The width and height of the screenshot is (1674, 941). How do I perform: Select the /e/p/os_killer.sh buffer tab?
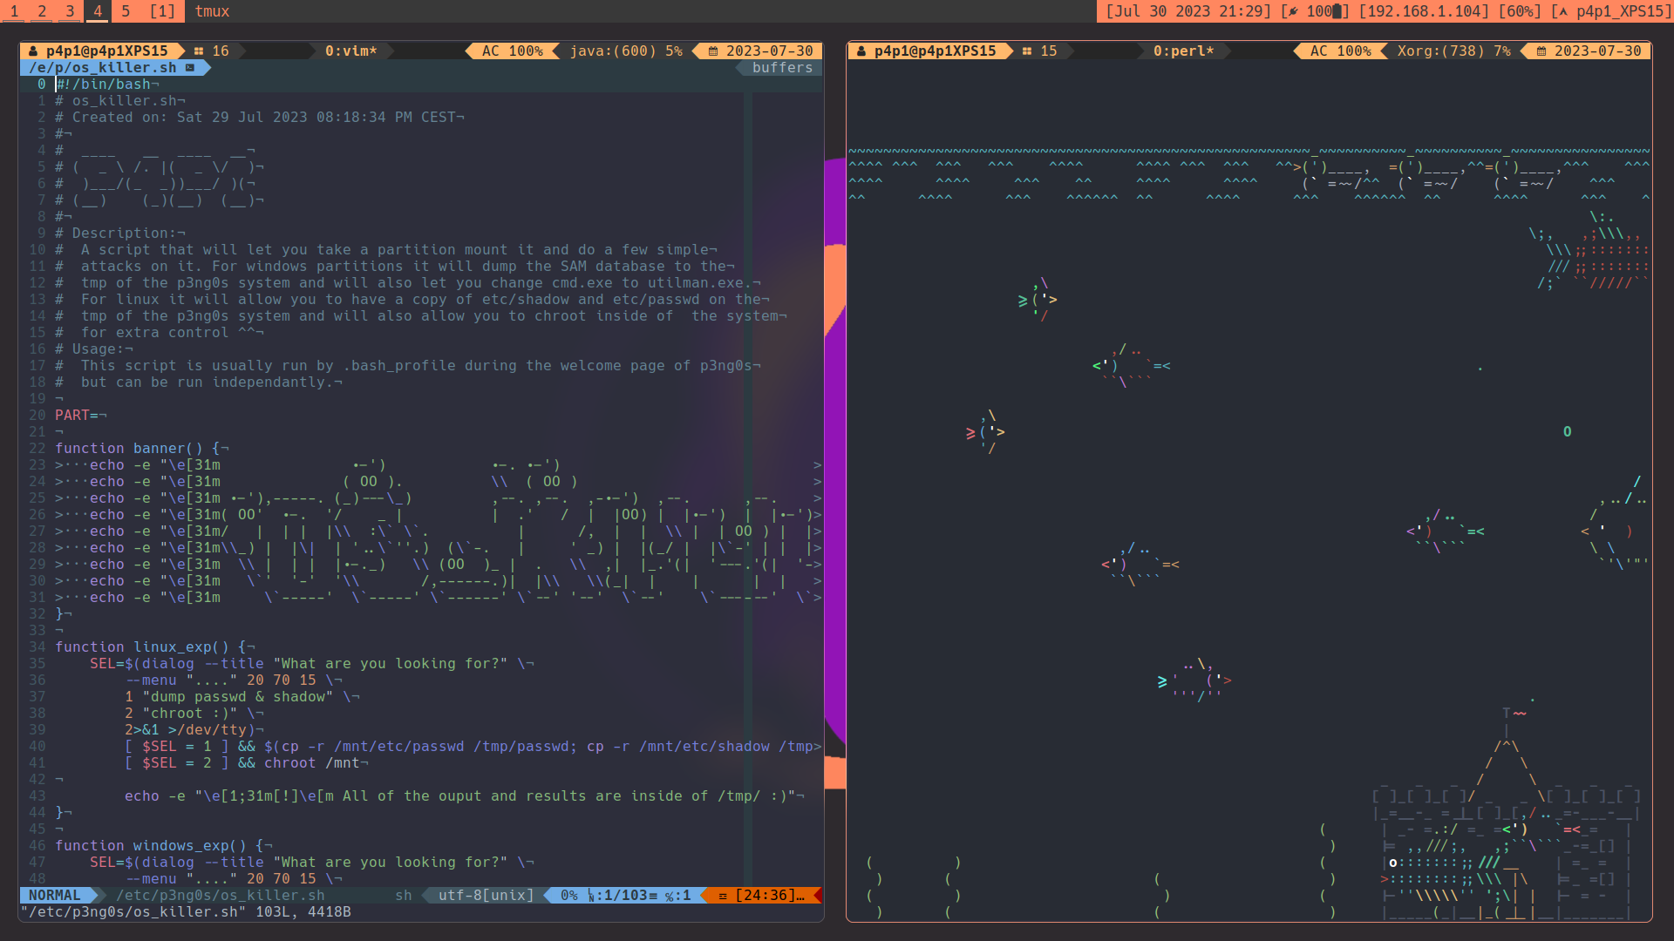(x=103, y=68)
